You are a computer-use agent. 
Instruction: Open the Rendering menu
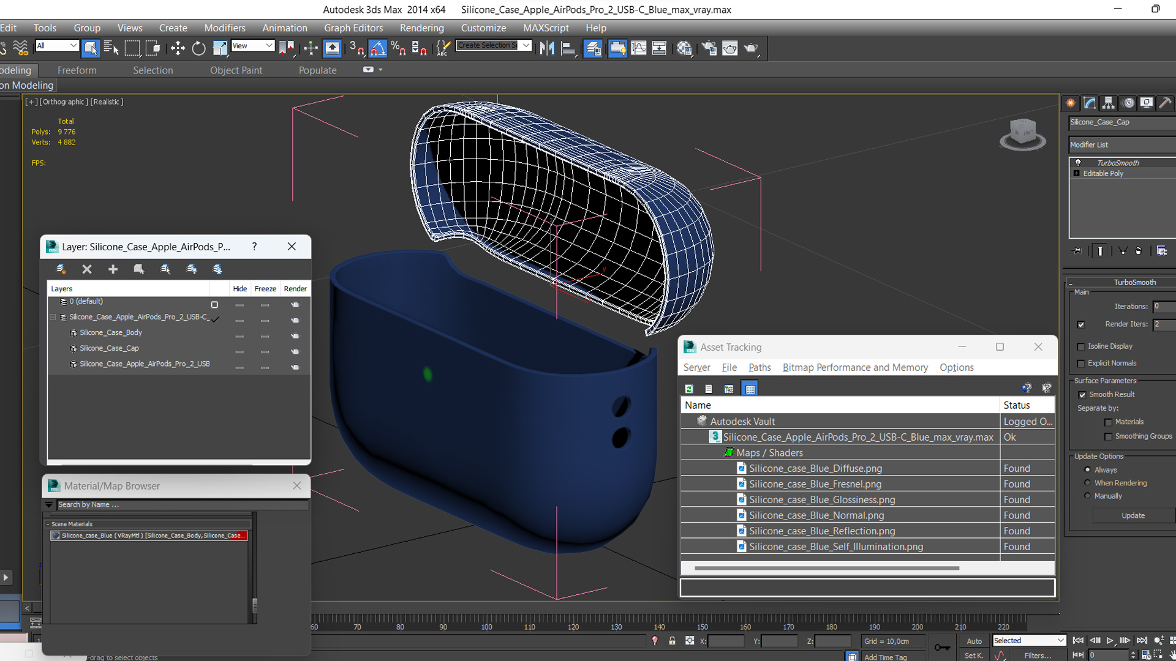point(421,28)
